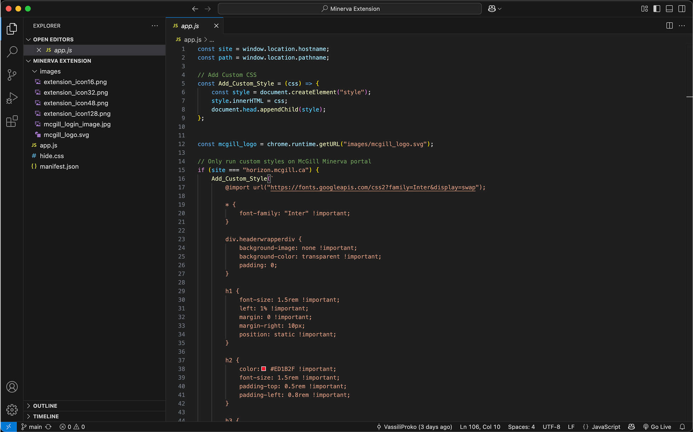Open Manage gear settings icon
The height and width of the screenshot is (432, 693).
coord(12,410)
